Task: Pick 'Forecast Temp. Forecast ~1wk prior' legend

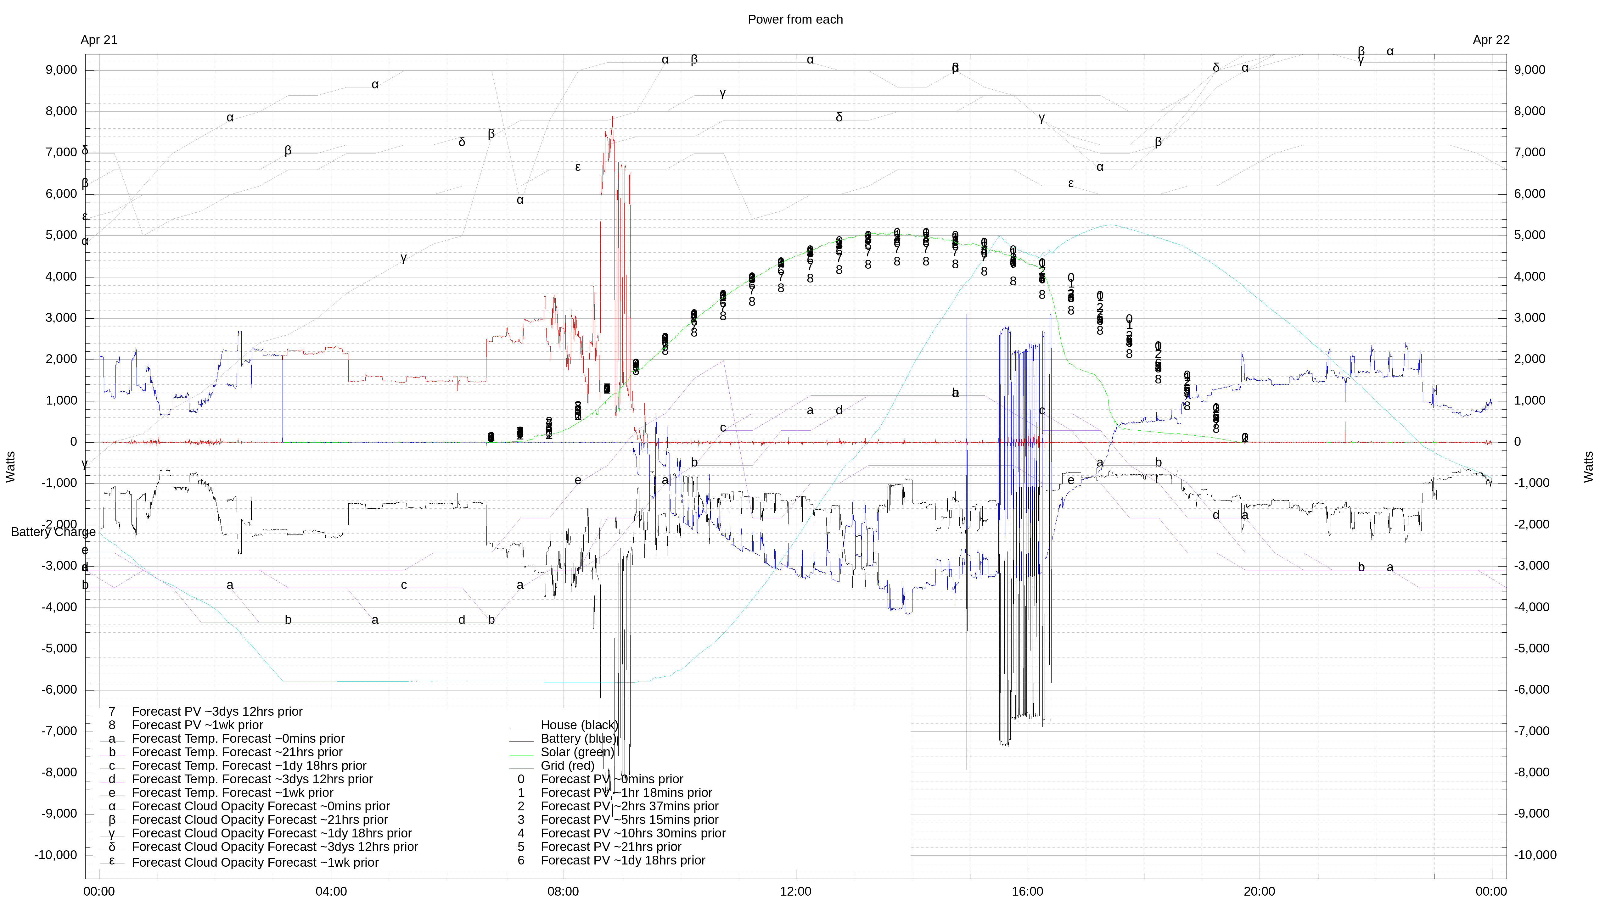Action: (232, 793)
